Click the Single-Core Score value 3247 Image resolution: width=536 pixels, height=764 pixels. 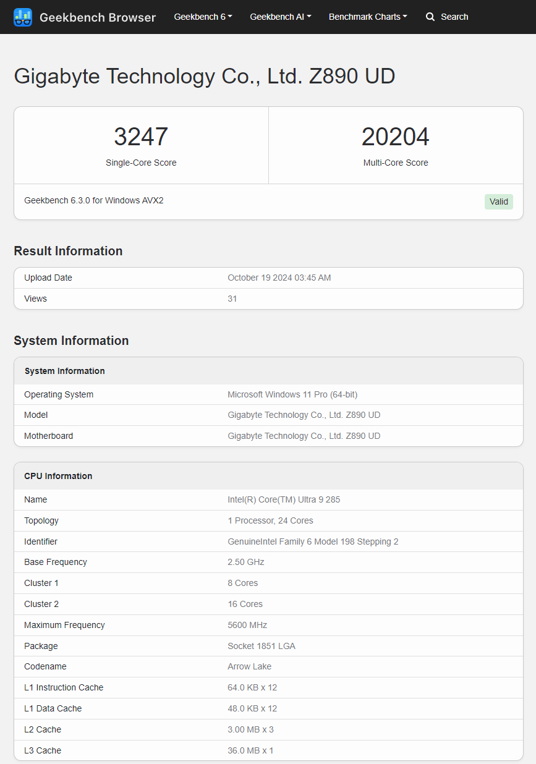click(x=140, y=136)
